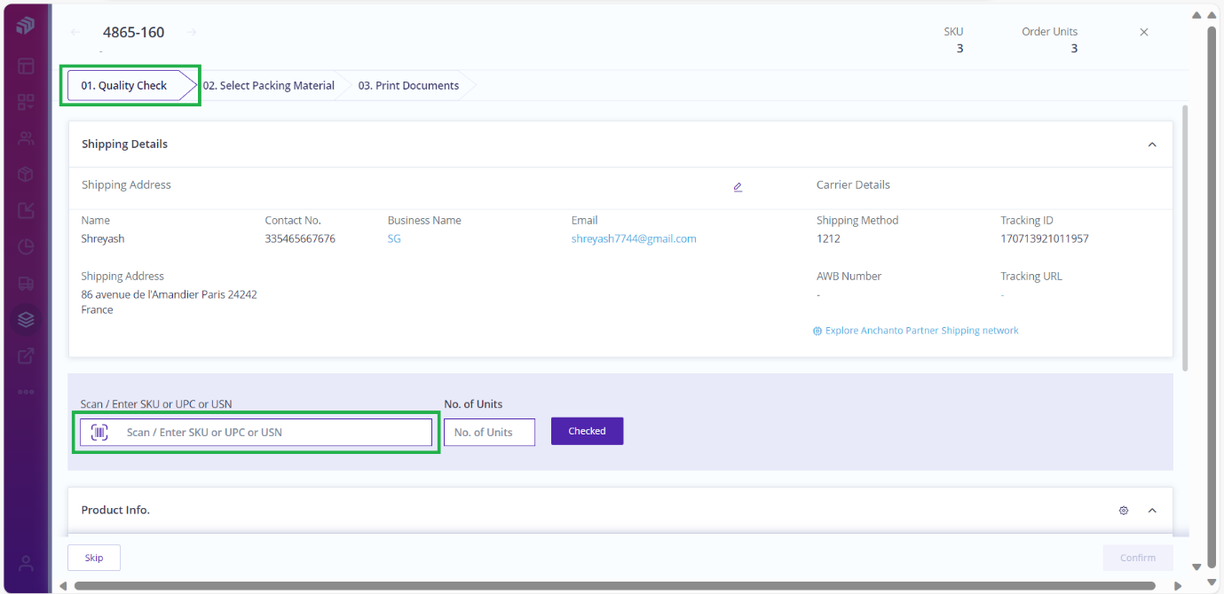Switch to 03. Print Documents step
The image size is (1224, 594).
pyautogui.click(x=408, y=86)
